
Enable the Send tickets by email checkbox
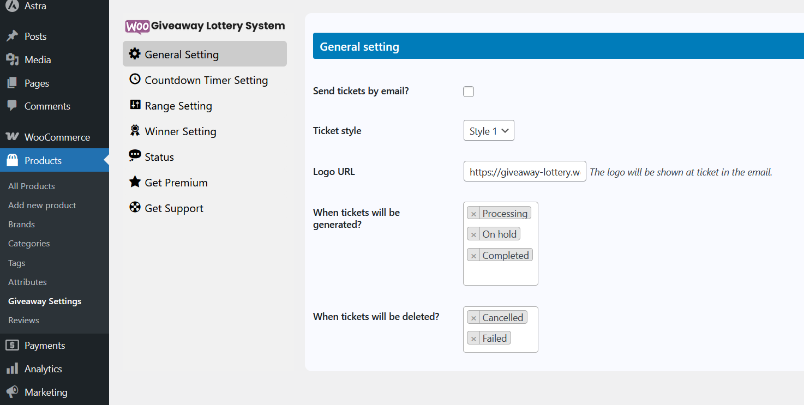coord(469,92)
